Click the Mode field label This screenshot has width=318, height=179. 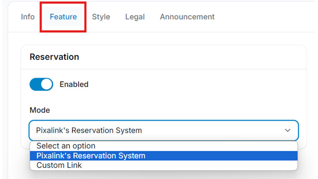pyautogui.click(x=40, y=110)
